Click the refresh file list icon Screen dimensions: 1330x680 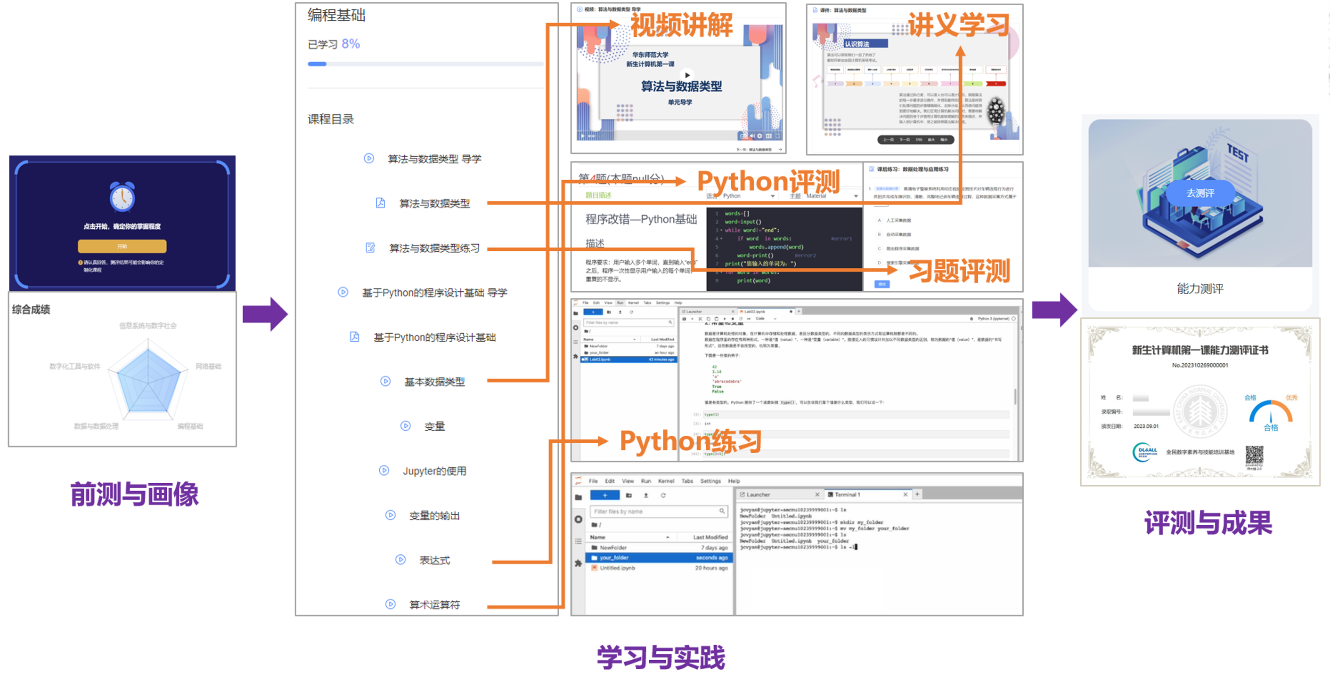point(663,495)
